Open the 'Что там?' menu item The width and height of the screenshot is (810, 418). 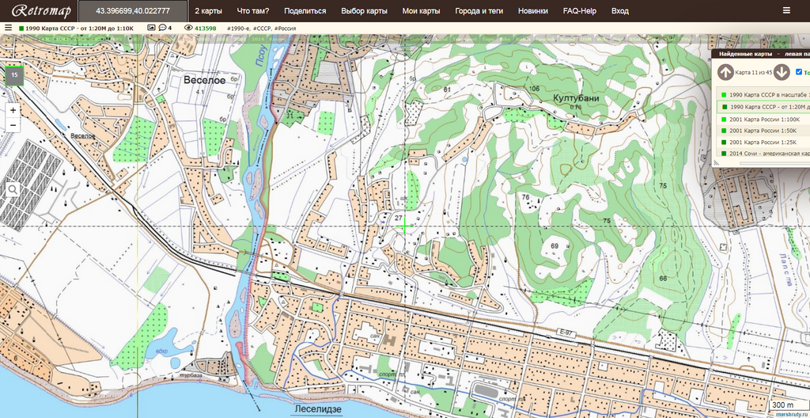click(252, 10)
